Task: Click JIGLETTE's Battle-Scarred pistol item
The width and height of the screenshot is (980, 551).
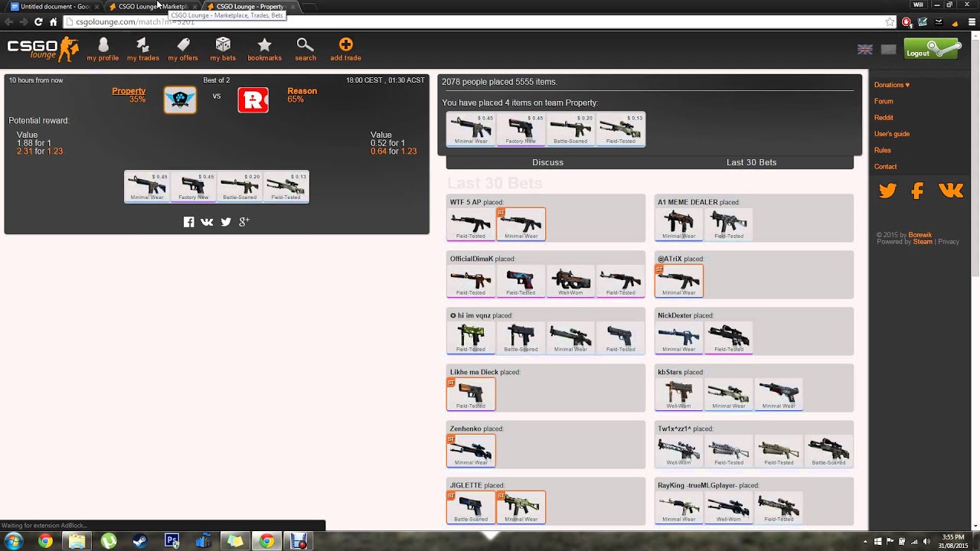Action: (471, 507)
